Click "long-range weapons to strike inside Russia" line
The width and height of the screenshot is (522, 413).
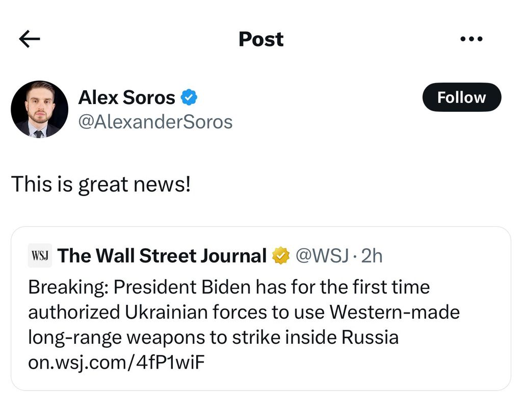213,338
